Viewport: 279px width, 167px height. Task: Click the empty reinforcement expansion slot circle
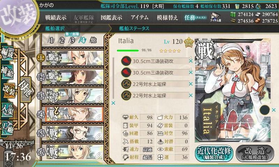(x=265, y=110)
